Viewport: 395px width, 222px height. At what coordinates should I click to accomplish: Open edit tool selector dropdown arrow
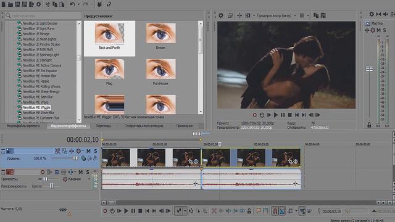[185, 211]
